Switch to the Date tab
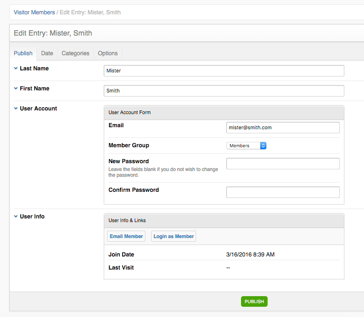Screen dimensions: 364x317 tap(47, 53)
